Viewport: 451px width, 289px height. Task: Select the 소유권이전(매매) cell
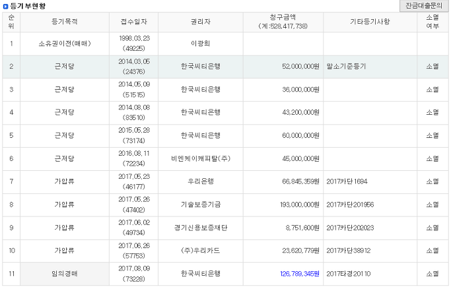tap(65, 44)
